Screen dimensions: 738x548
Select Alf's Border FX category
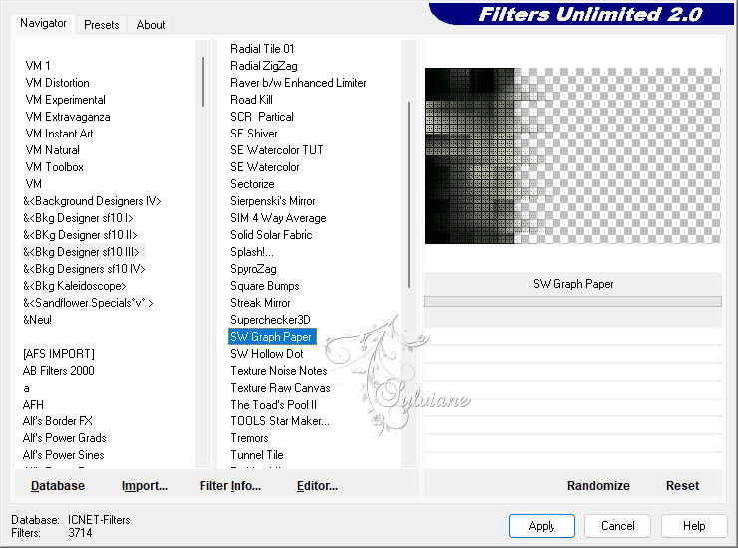click(58, 421)
